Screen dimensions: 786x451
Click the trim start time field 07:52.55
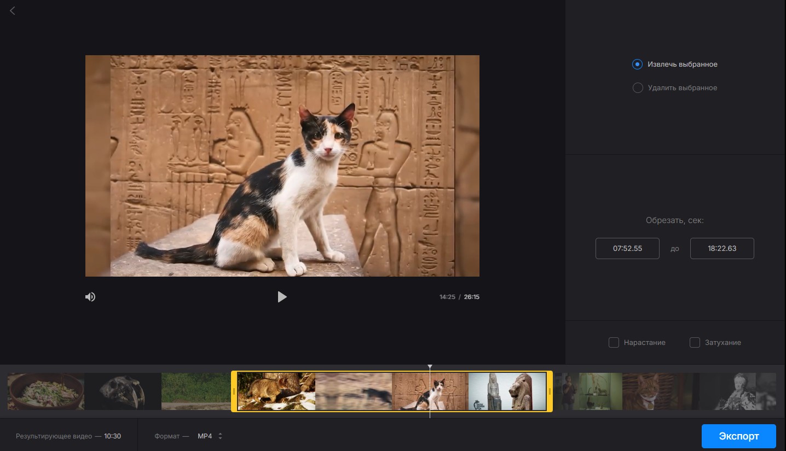pyautogui.click(x=627, y=248)
